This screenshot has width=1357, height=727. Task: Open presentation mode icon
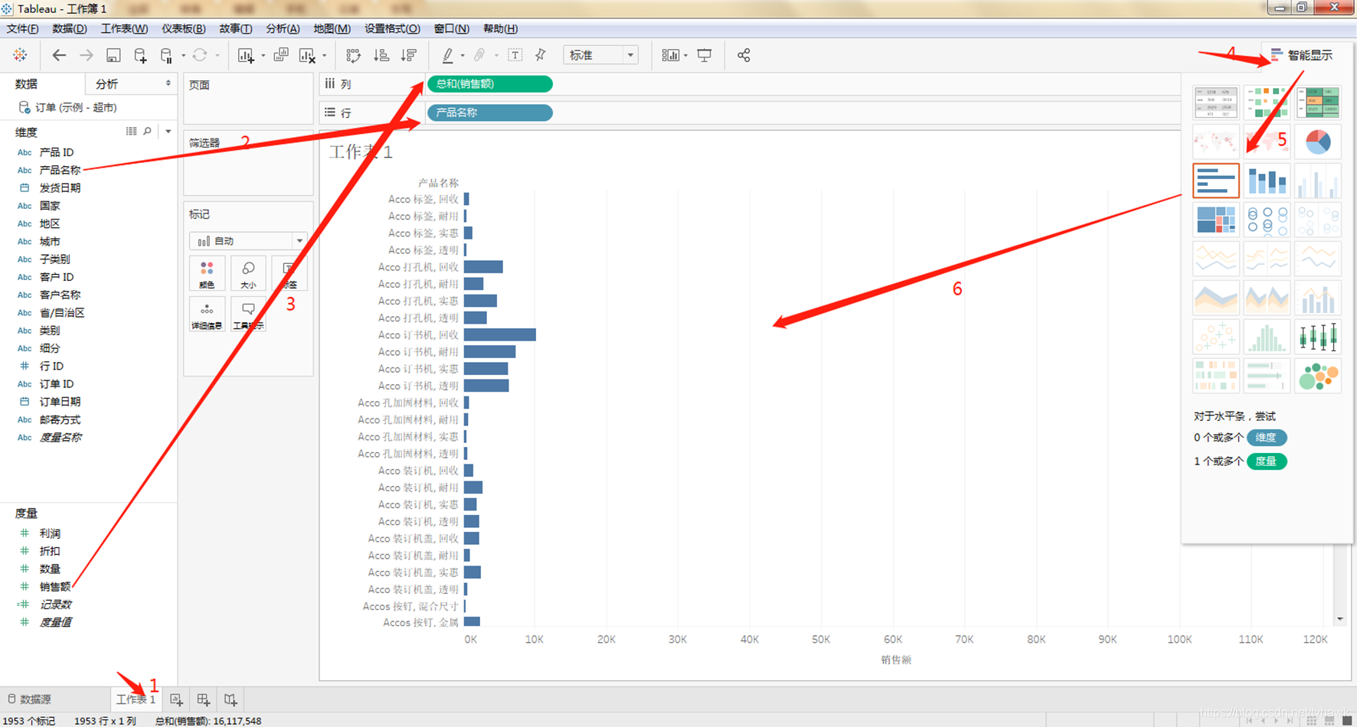(705, 55)
